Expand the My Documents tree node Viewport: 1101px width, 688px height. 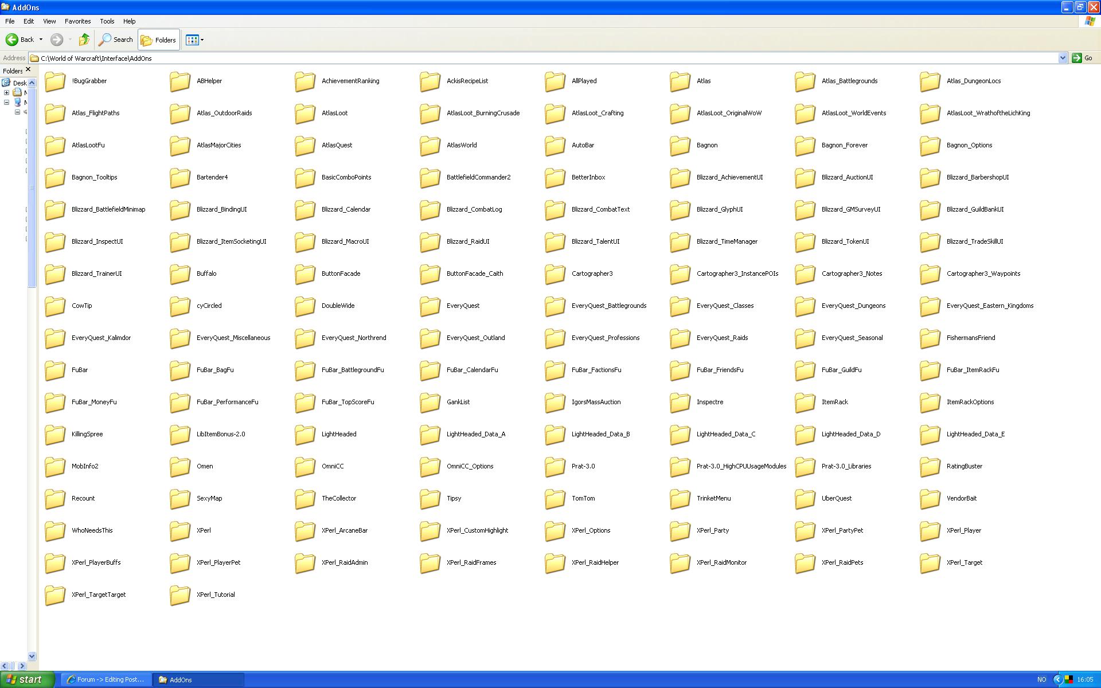click(7, 92)
